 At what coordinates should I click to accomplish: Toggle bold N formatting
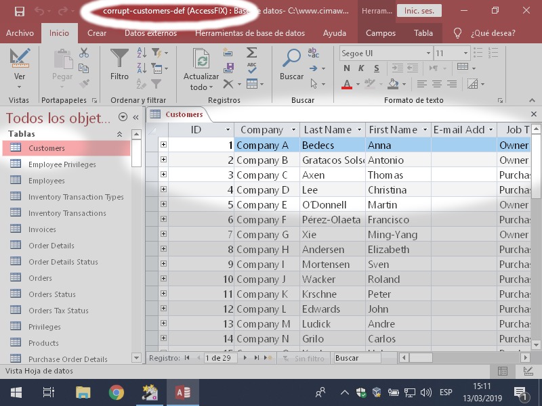click(x=347, y=68)
